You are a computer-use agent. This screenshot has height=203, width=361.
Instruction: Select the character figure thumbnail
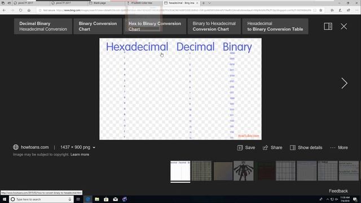243,170
